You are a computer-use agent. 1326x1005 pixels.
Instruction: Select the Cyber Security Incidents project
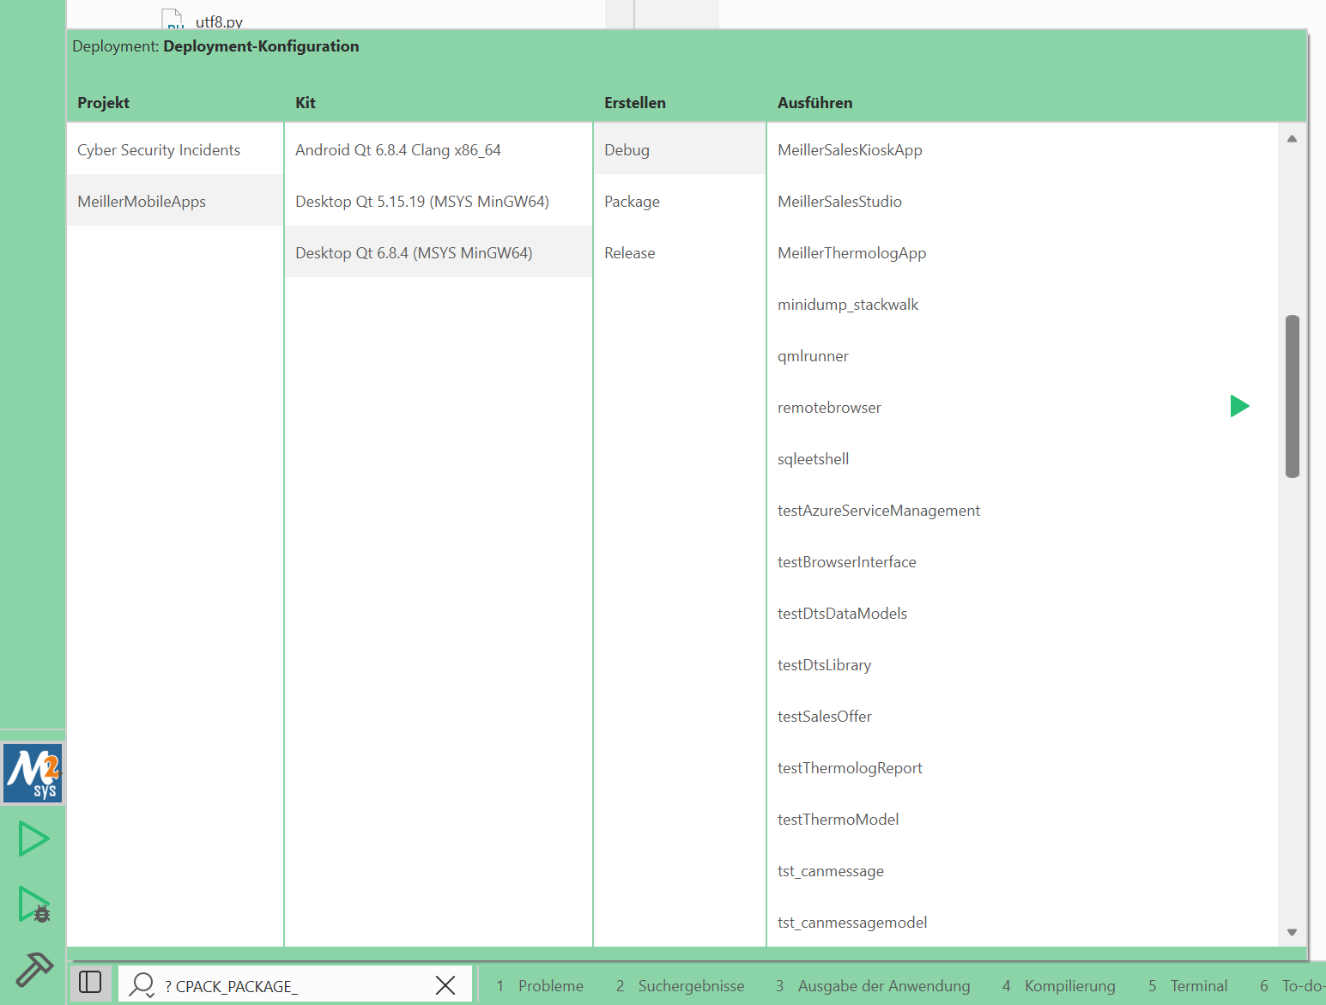(x=159, y=150)
